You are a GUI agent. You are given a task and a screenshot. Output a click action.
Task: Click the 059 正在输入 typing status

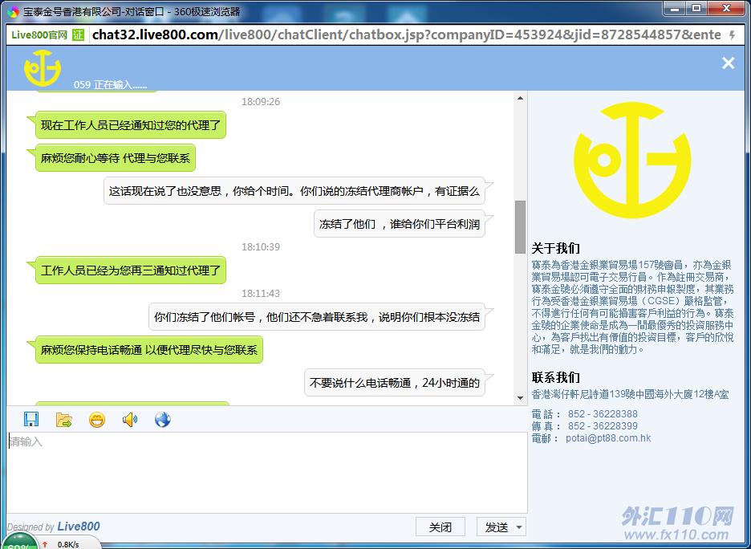[x=110, y=85]
